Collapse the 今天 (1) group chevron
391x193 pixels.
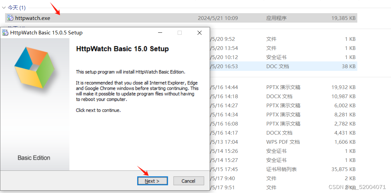point(4,8)
